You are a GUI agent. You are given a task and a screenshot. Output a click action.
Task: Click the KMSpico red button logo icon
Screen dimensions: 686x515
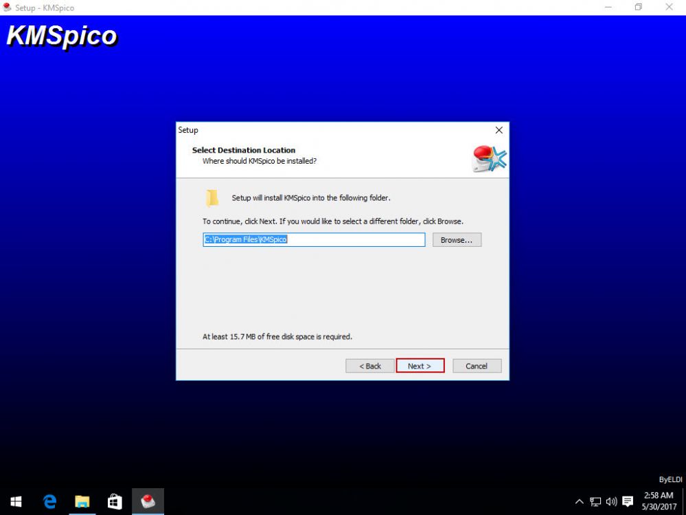tap(489, 159)
